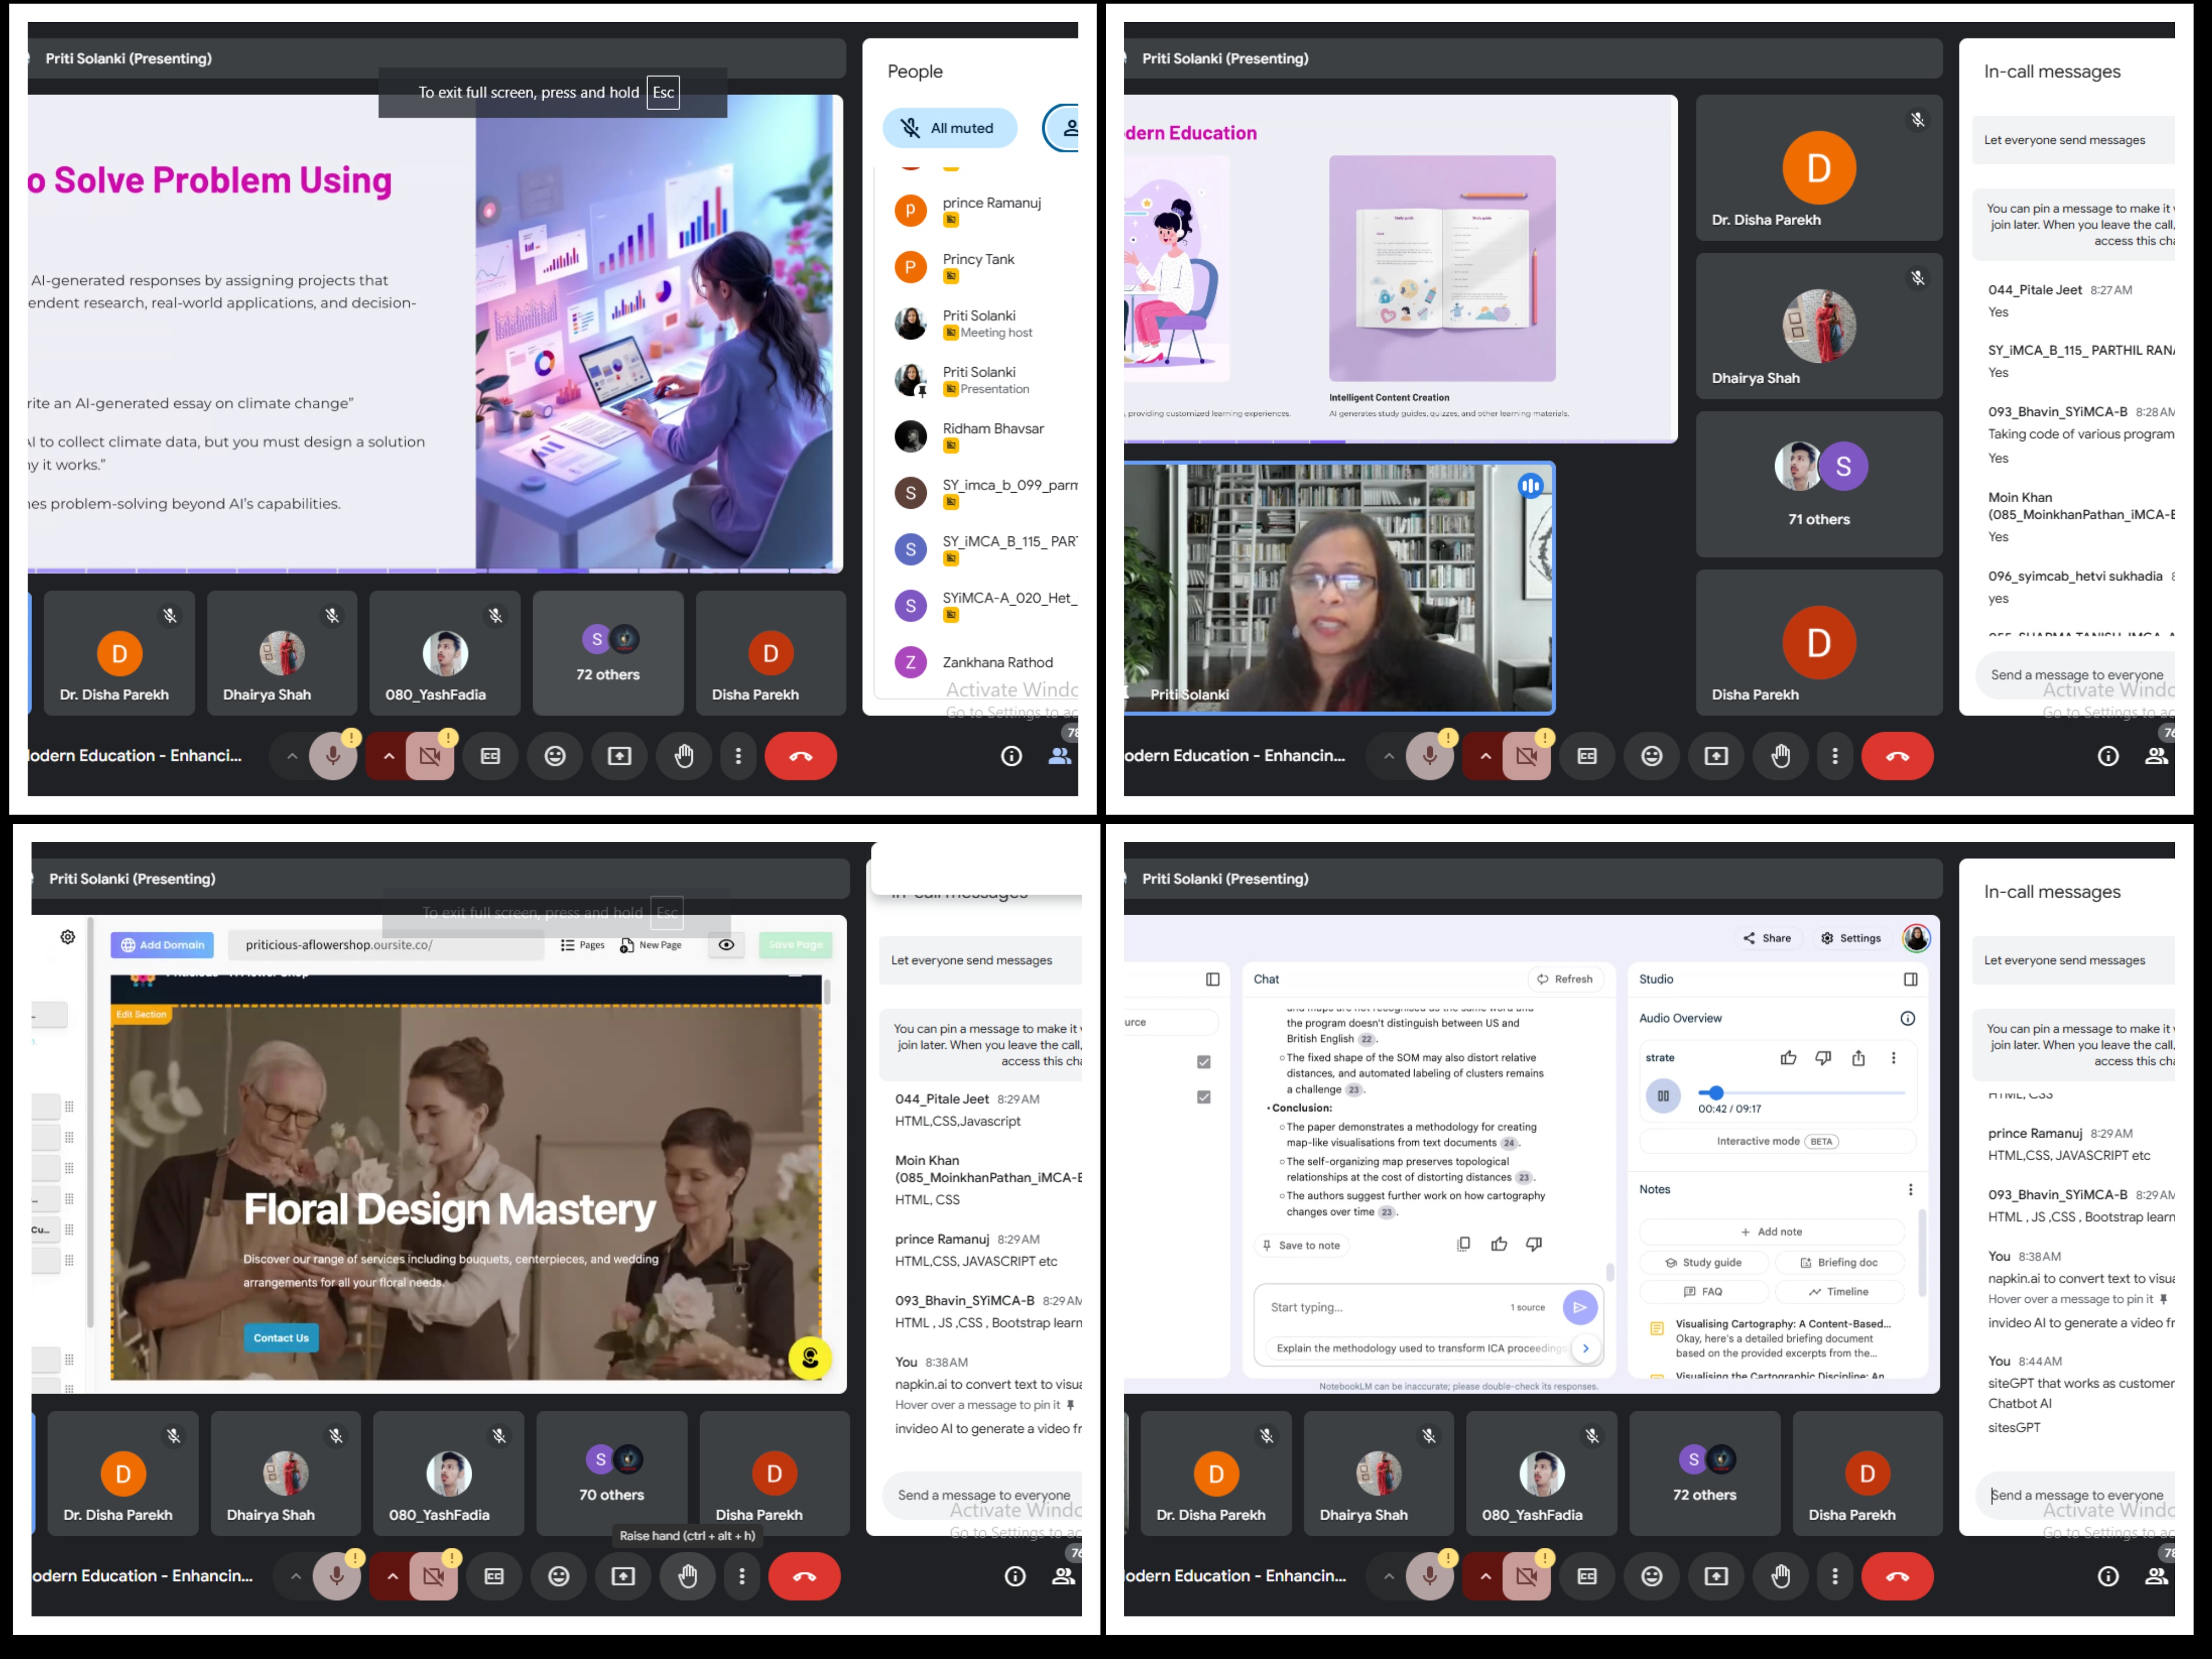
Task: Check the second source checkbox in NotebookLM
Action: coord(1204,1097)
